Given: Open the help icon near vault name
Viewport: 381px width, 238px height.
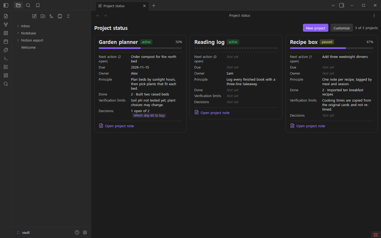Looking at the screenshot, I should (x=77, y=232).
